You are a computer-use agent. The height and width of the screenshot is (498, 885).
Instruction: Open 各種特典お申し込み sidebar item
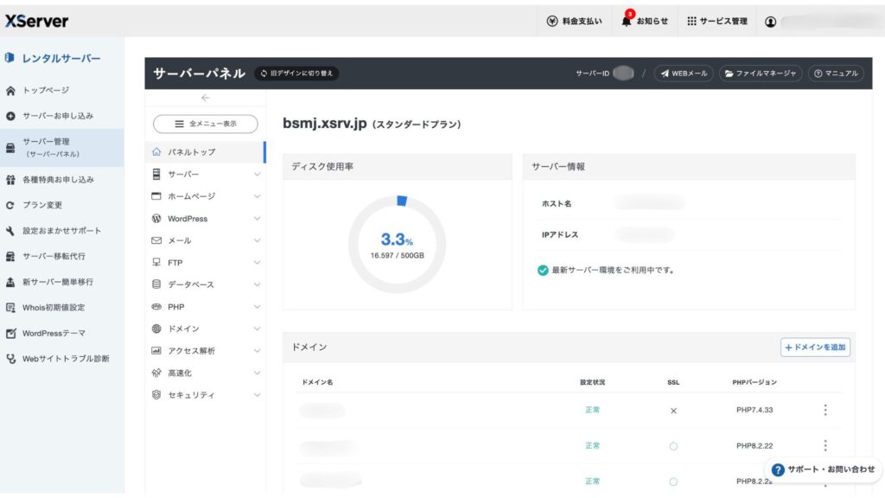(58, 180)
